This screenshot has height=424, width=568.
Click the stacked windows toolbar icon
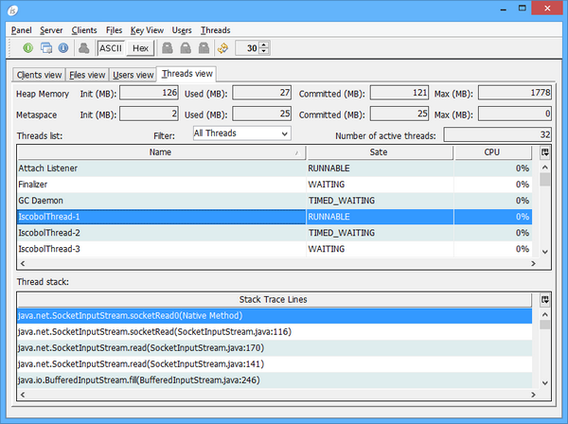[x=45, y=48]
